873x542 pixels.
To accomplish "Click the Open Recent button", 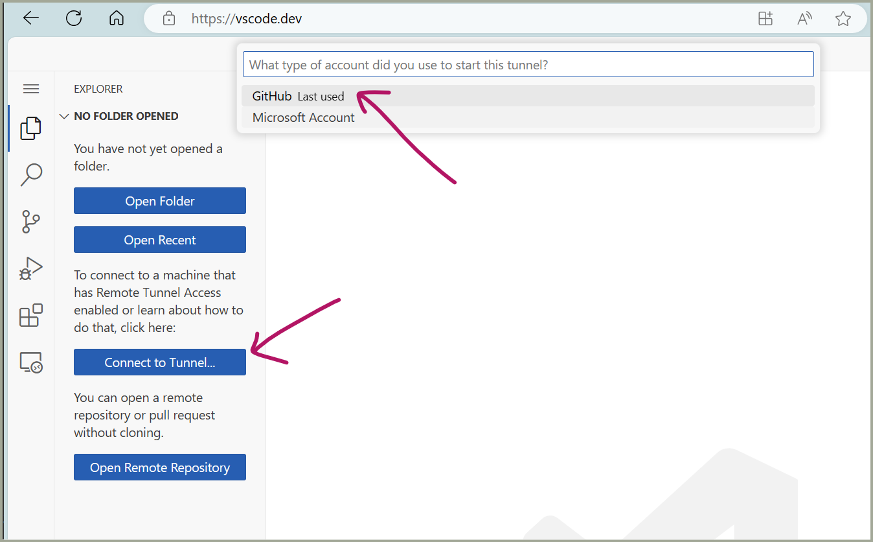I will point(160,240).
